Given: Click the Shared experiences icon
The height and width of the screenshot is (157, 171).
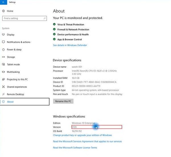Looking at the screenshot, I should tap(3, 87).
